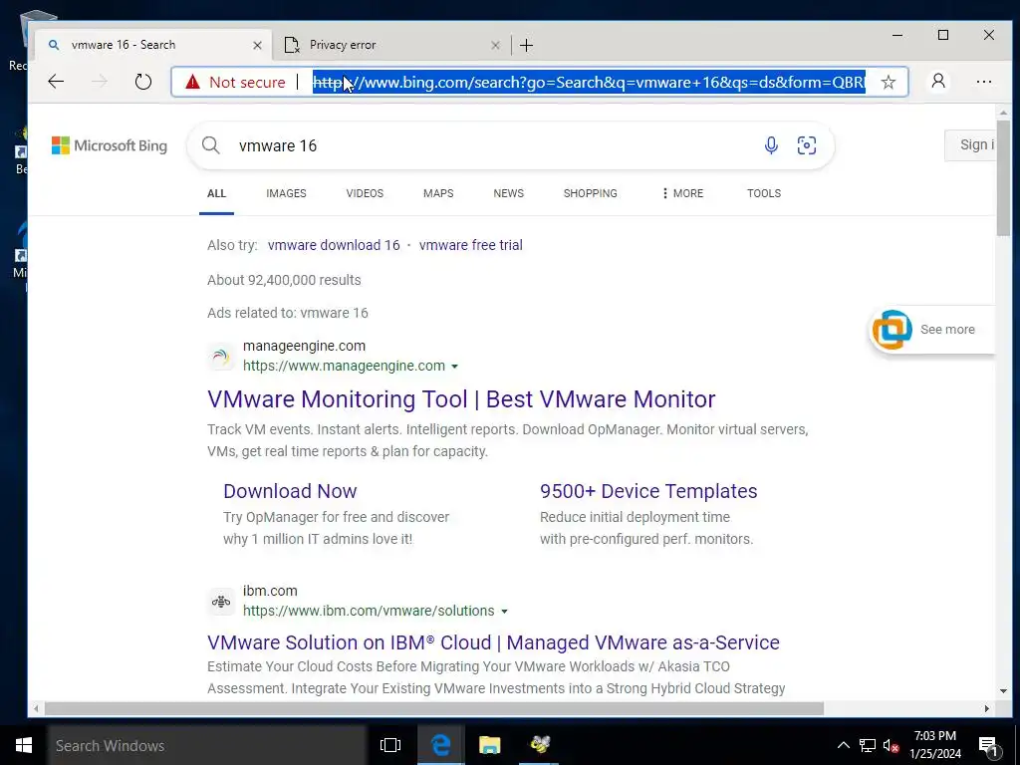The width and height of the screenshot is (1020, 765).
Task: Try the 'vmware free trial' suggestion
Action: [470, 245]
